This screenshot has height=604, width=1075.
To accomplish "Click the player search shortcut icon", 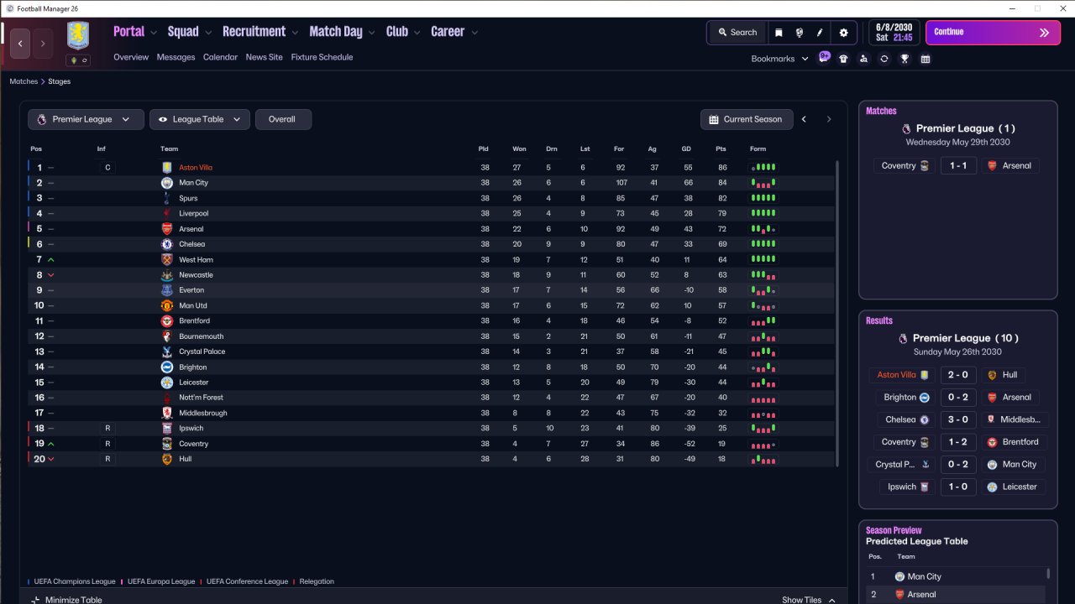I will pyautogui.click(x=863, y=59).
